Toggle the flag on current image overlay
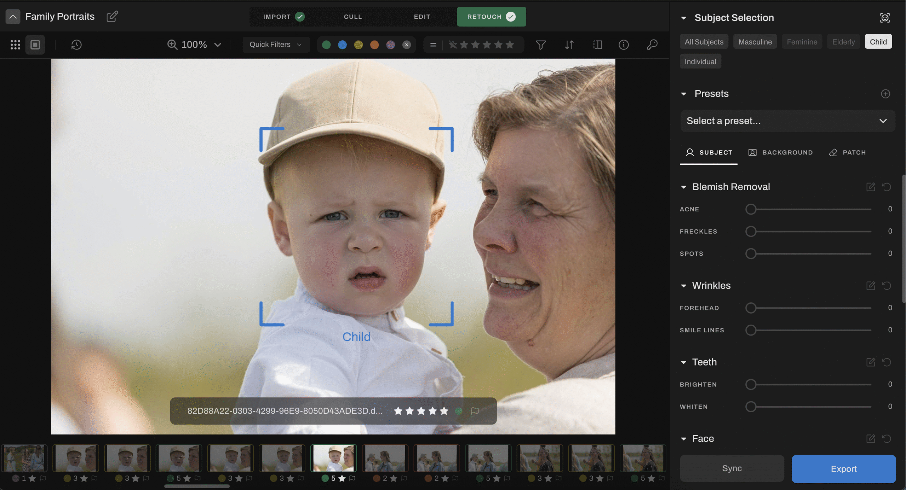This screenshot has height=490, width=906. click(475, 411)
